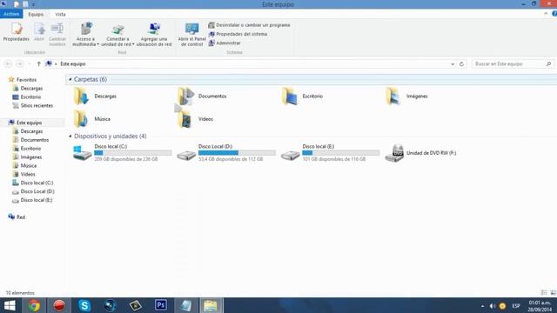Open Música in navigation tree
The width and height of the screenshot is (557, 313).
25,165
